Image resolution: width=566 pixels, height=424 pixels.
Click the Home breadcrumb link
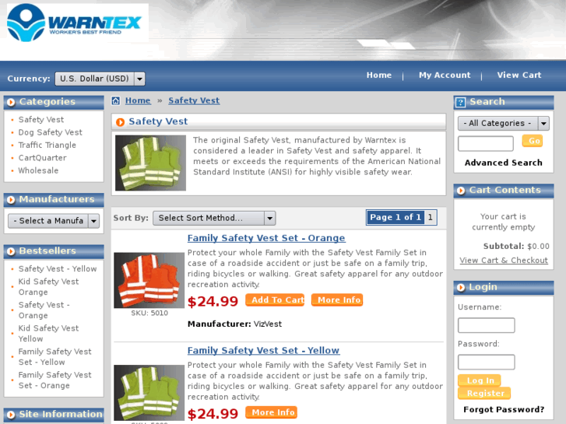pyautogui.click(x=138, y=100)
